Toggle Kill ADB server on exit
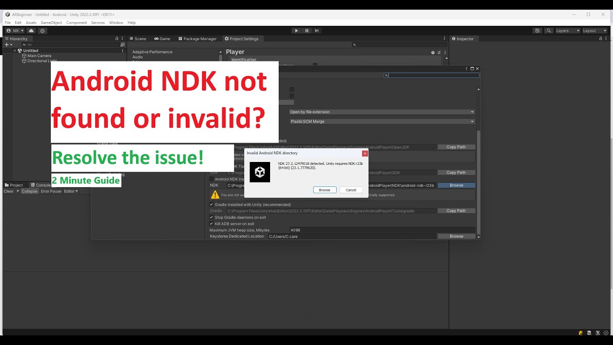 212,224
